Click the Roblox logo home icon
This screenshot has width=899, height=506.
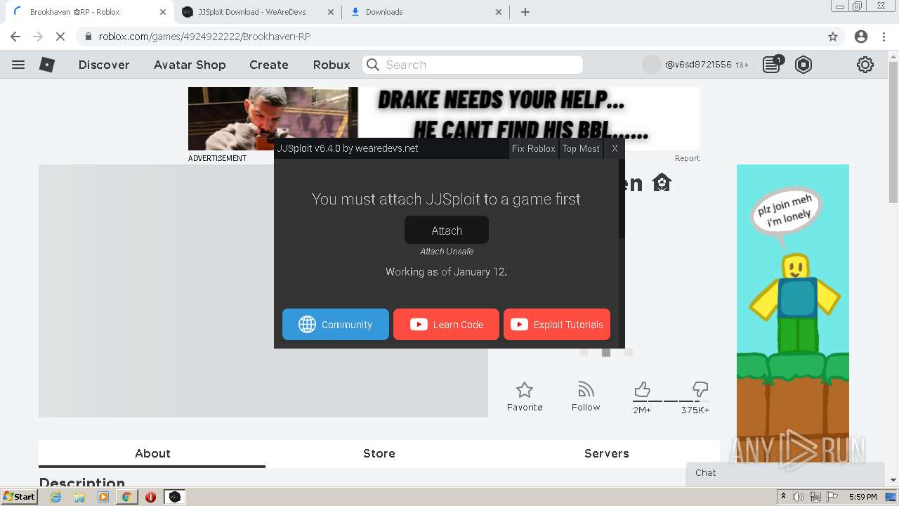coord(46,65)
